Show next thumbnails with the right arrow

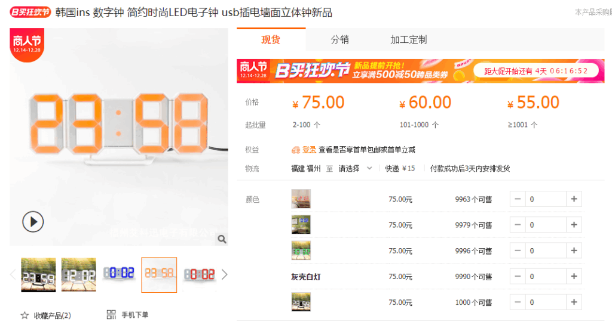pos(225,274)
